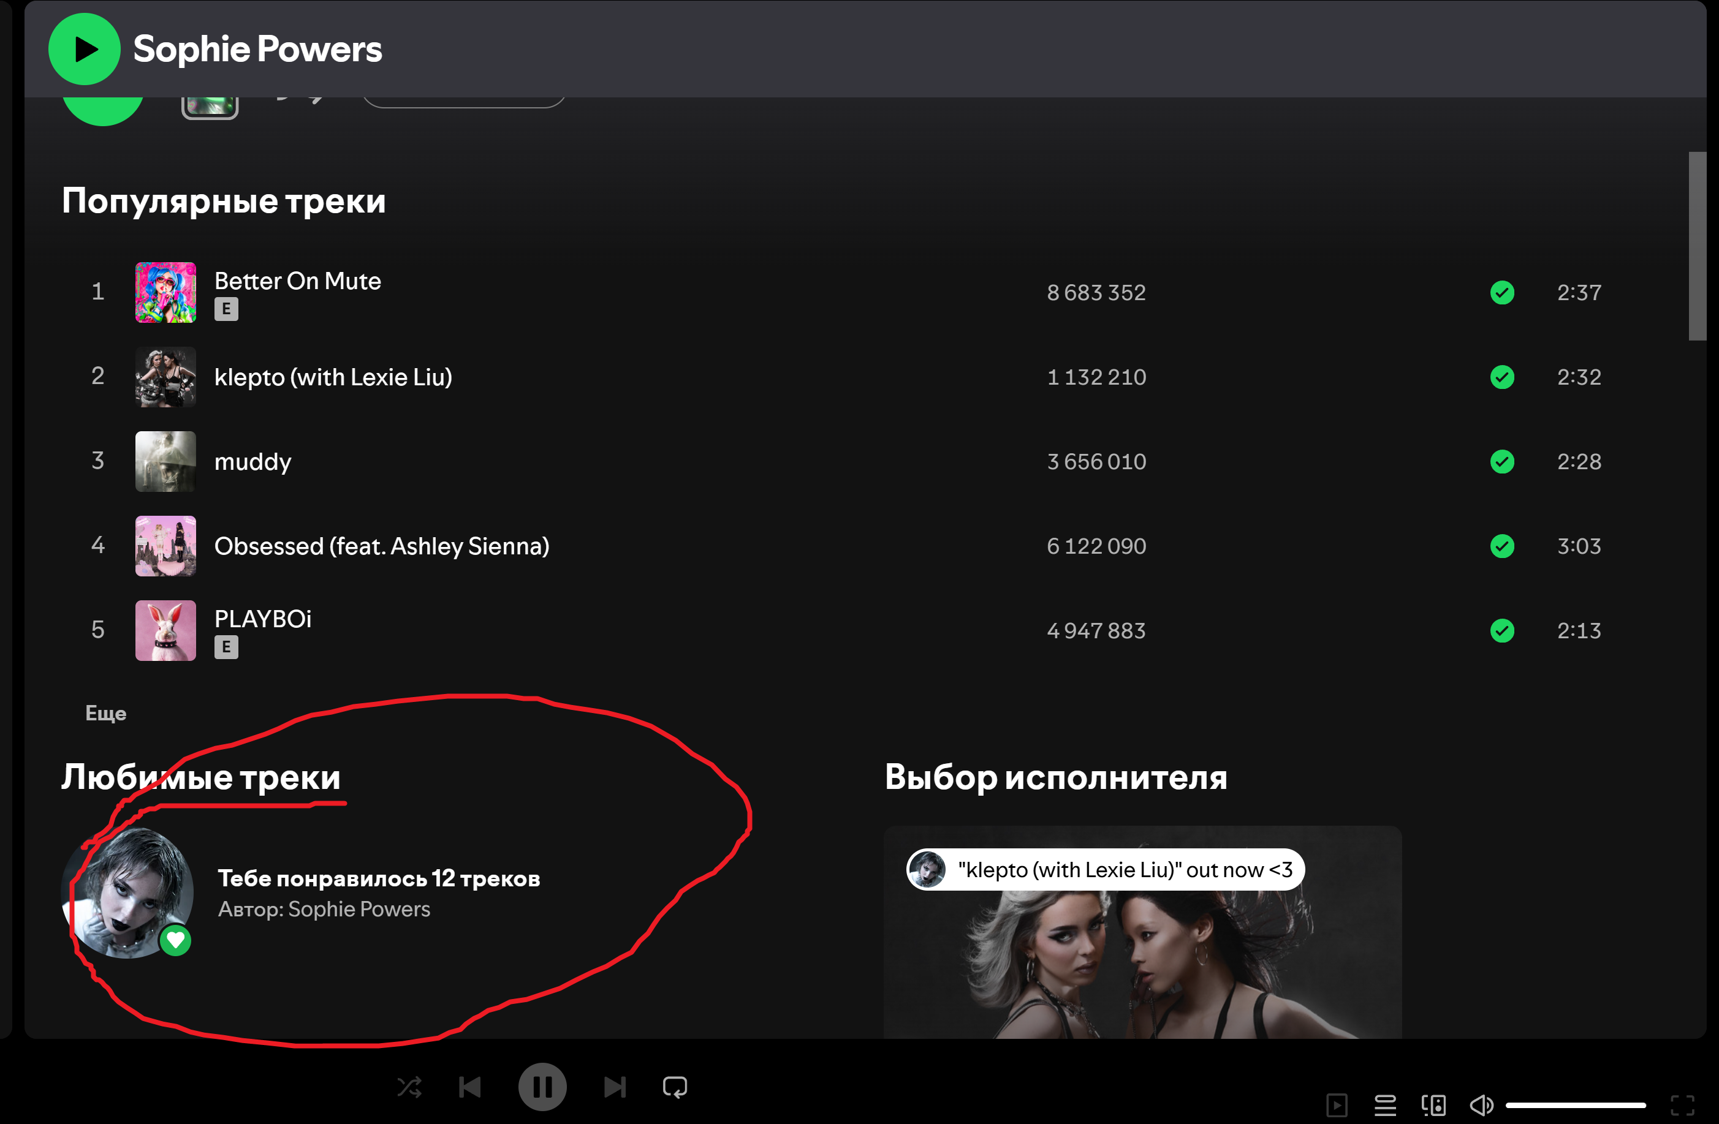Click the "Любимые треки" heading
The width and height of the screenshot is (1719, 1124).
pos(201,777)
